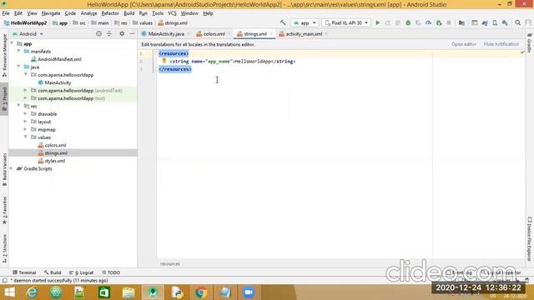This screenshot has height=300, width=534.
Task: Click the Stop button in the toolbar
Action: pyautogui.click(x=449, y=22)
